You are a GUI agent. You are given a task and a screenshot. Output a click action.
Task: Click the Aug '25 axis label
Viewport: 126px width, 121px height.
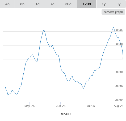pyautogui.click(x=119, y=106)
